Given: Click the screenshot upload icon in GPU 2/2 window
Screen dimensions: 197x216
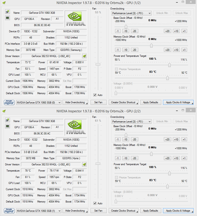Looking at the screenshot, I should 7,120.
